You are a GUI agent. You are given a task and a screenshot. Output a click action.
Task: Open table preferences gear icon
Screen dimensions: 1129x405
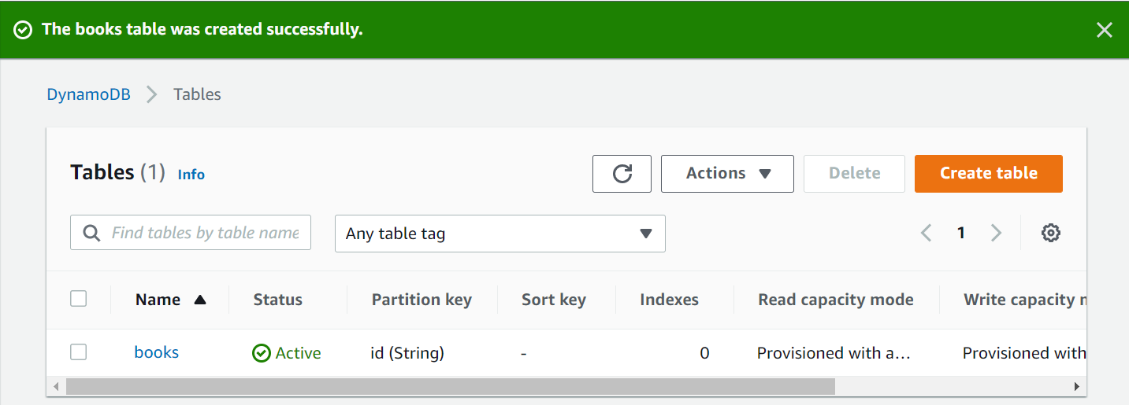click(x=1050, y=233)
